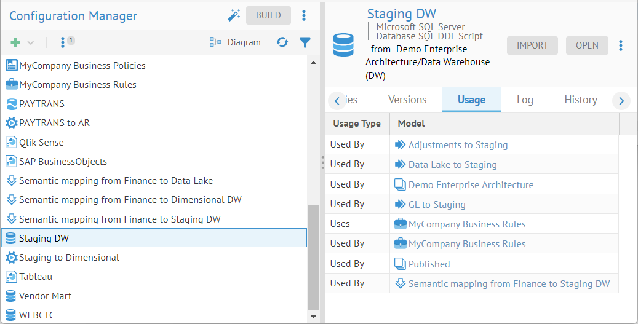Select Tableau in the configuration list
This screenshot has width=638, height=324.
tap(36, 277)
